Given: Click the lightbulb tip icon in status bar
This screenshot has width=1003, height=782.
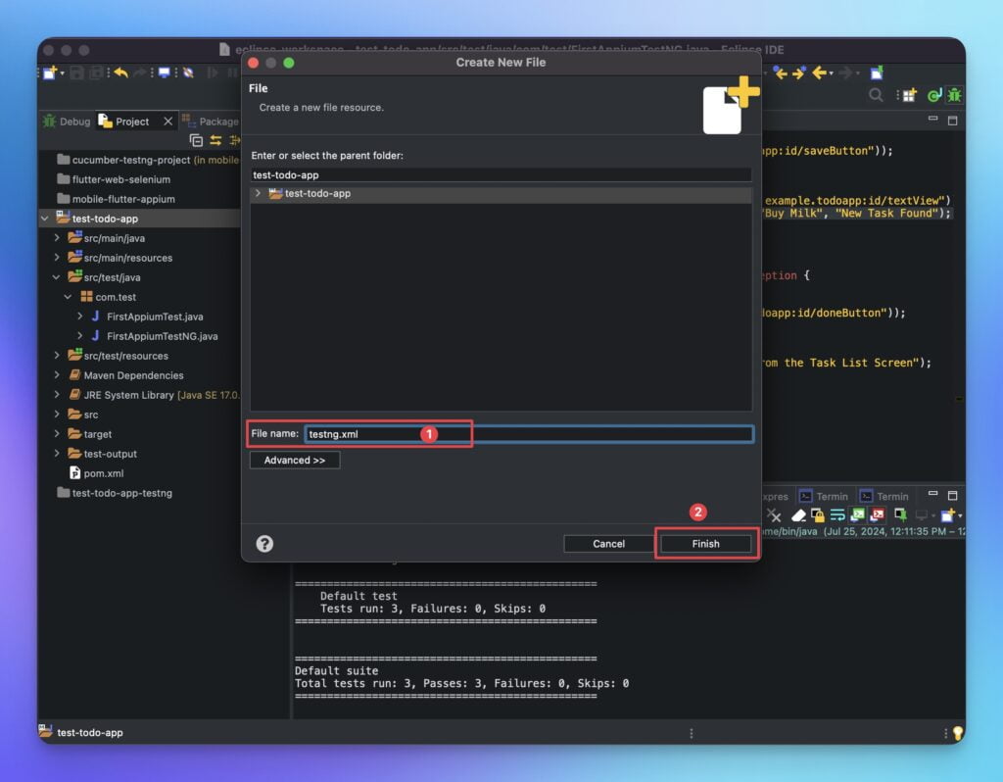Looking at the screenshot, I should point(957,733).
